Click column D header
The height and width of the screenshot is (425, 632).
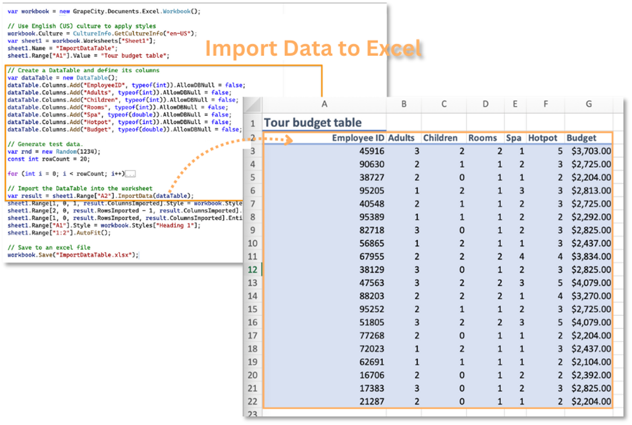485,104
